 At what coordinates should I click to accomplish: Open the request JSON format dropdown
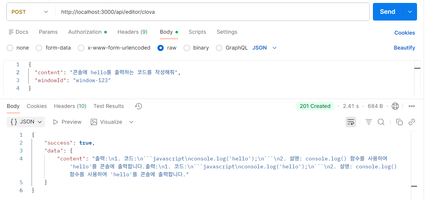(x=265, y=48)
